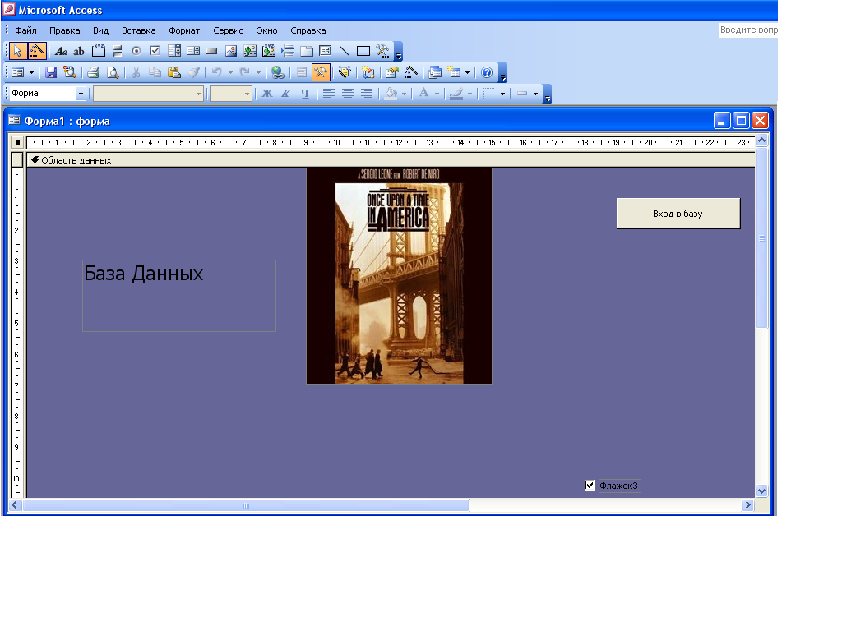Viewport: 842px width, 631px height.
Task: Toggle the Control Wizards wand
Action: click(36, 51)
